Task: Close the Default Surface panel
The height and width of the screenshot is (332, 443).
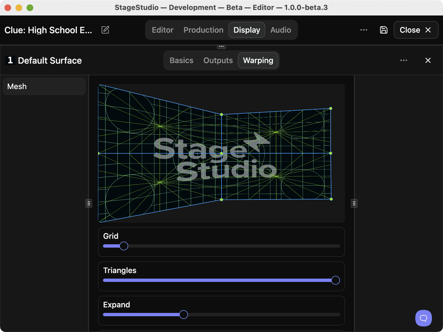Action: pos(428,60)
